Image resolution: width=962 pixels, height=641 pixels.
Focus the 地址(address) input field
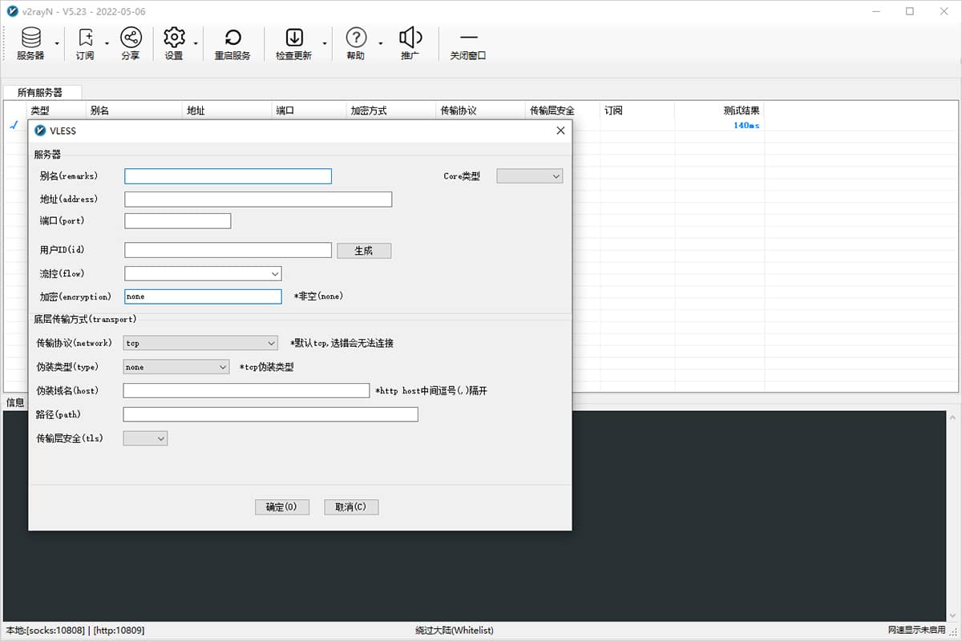[x=258, y=200]
